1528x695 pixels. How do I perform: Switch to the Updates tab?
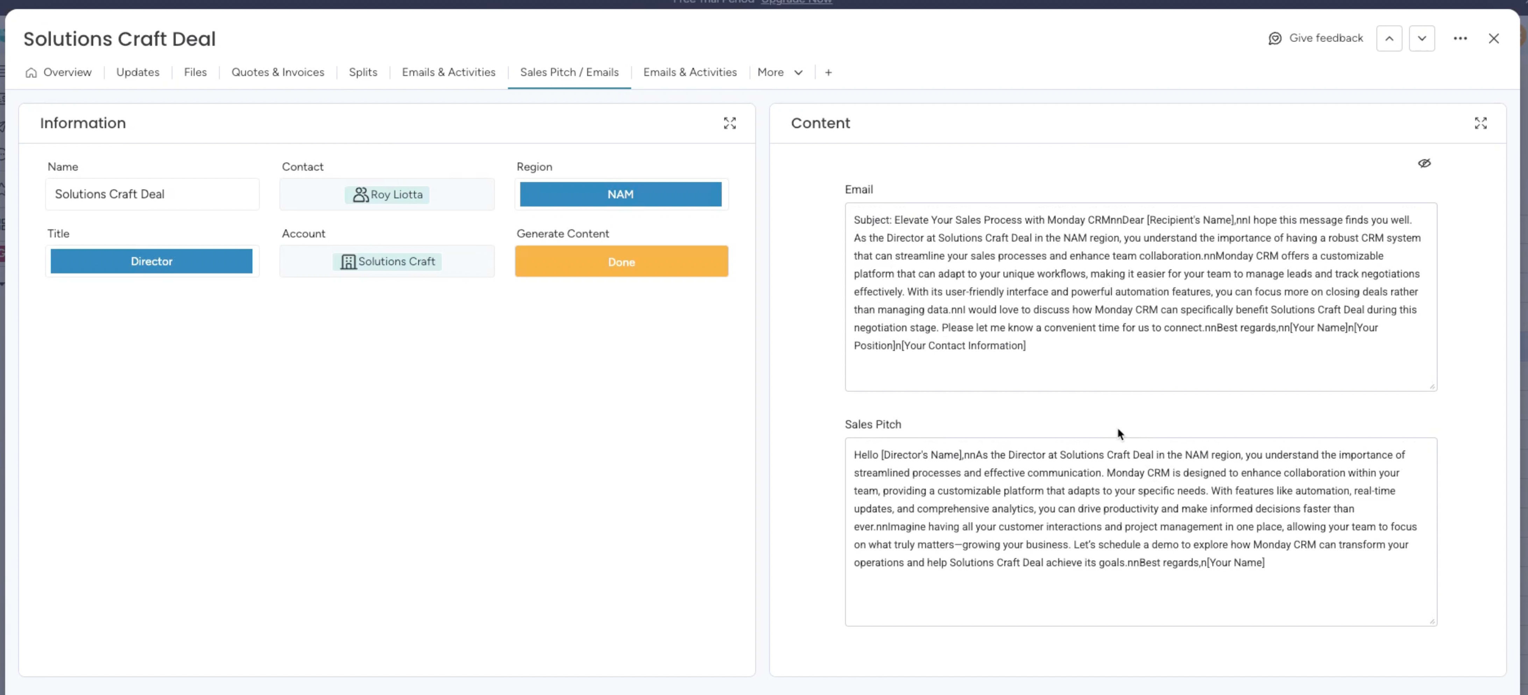coord(137,72)
